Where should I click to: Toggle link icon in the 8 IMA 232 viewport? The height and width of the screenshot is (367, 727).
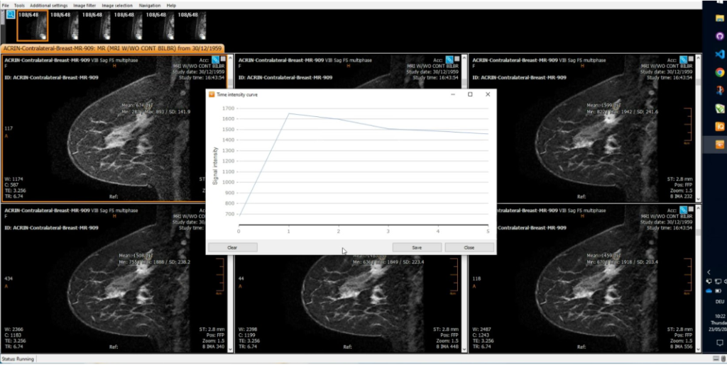[x=683, y=60]
